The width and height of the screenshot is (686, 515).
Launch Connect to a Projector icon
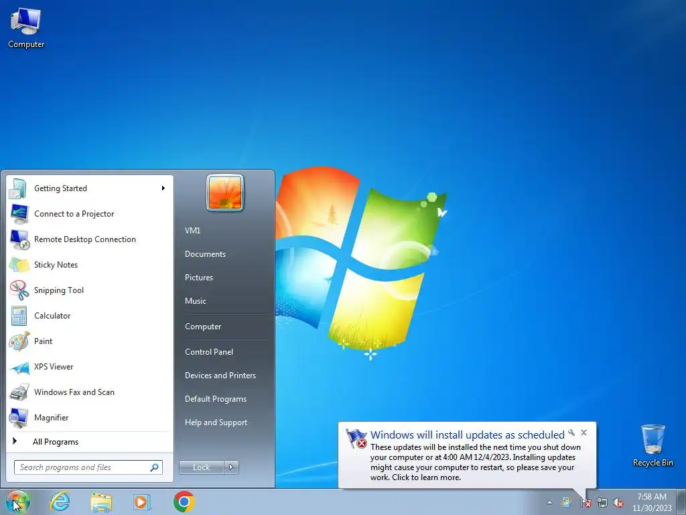coord(19,214)
